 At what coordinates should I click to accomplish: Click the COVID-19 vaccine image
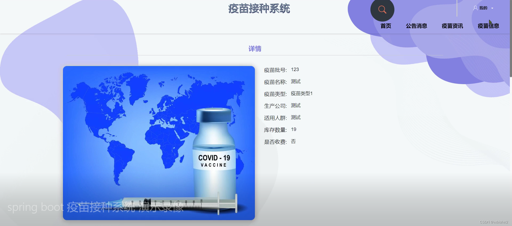pos(159,143)
